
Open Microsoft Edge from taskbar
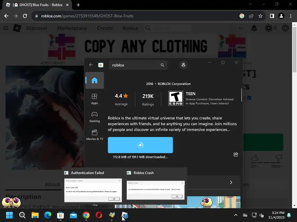48,215
